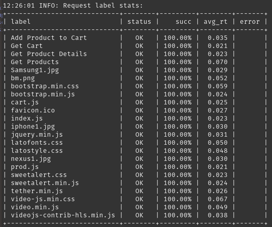The height and width of the screenshot is (227, 272).
Task: Click the cart.js row label
Action: [25, 102]
